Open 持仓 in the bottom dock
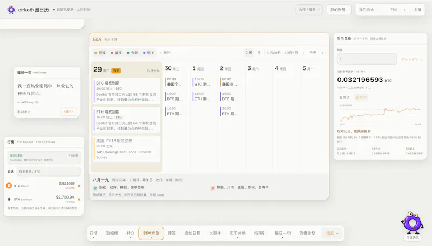The width and height of the screenshot is (432, 246). pos(131,233)
